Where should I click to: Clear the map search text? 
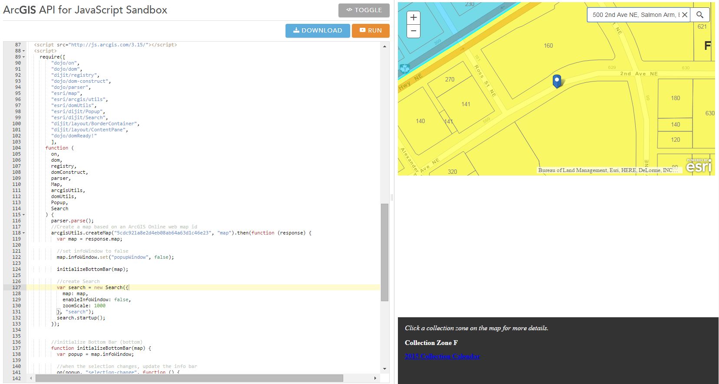684,15
